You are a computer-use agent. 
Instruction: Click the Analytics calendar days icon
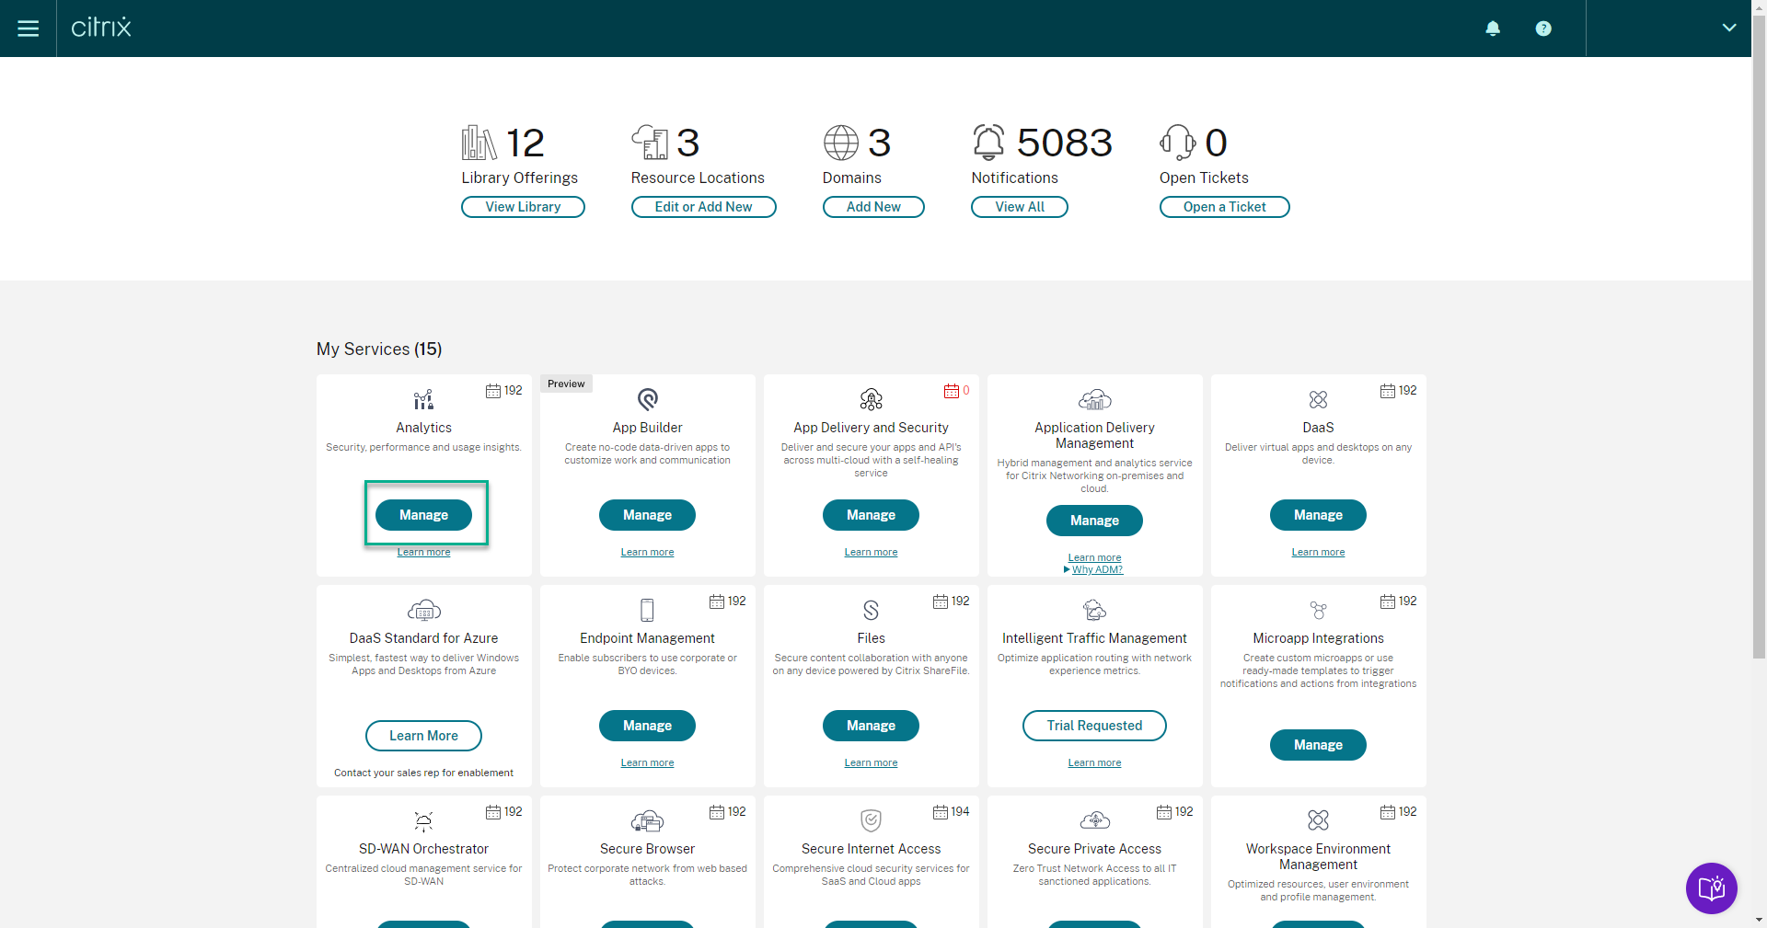click(x=493, y=391)
